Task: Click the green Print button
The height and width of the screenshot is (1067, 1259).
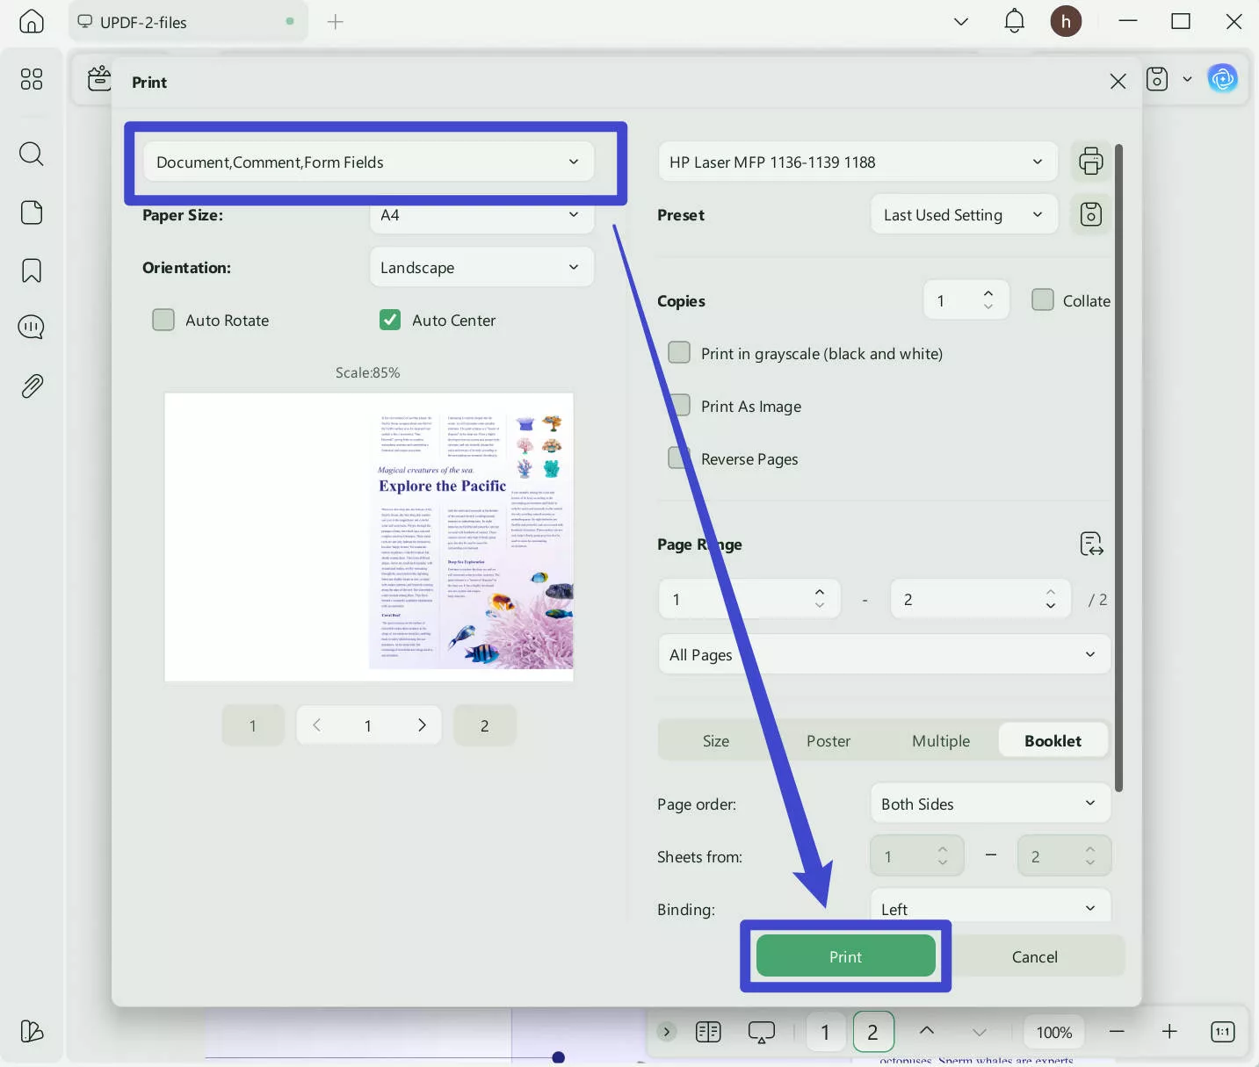Action: (845, 956)
